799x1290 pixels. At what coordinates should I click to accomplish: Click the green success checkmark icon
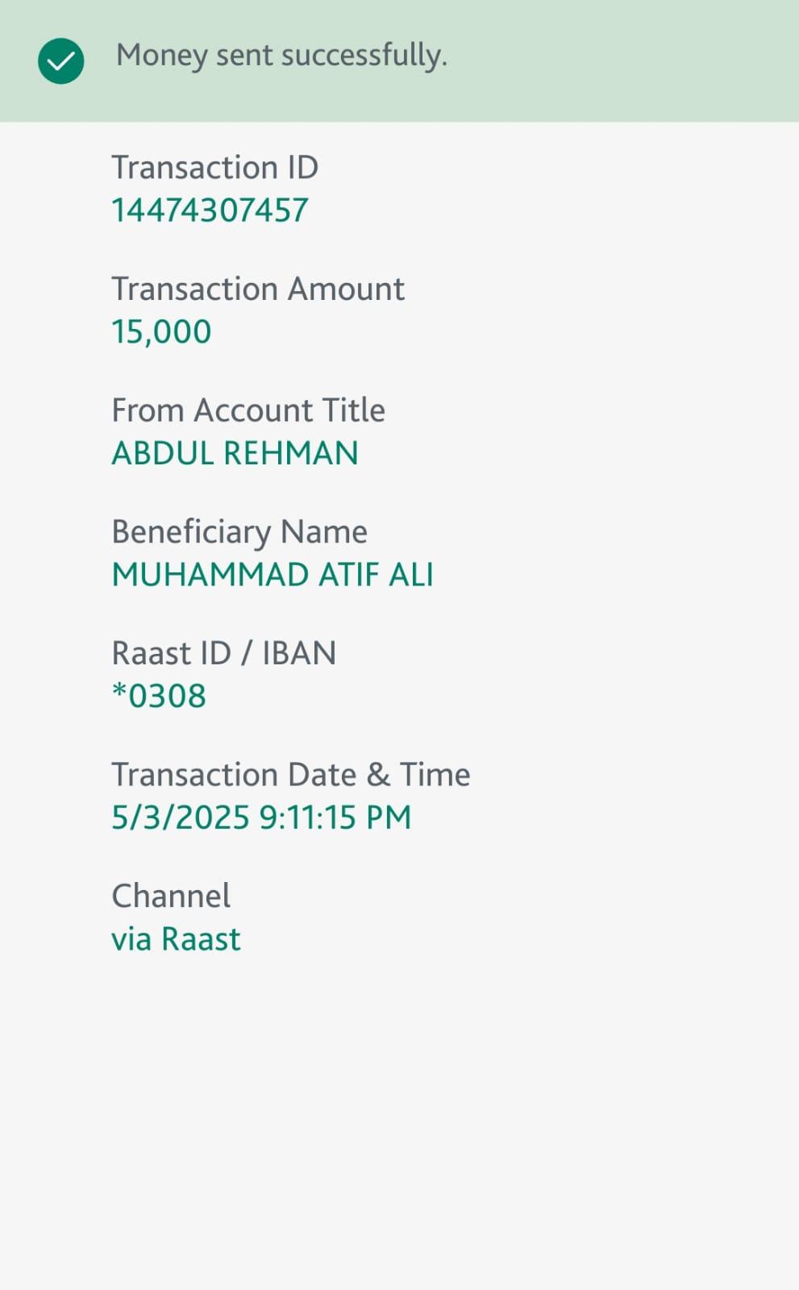(x=61, y=61)
